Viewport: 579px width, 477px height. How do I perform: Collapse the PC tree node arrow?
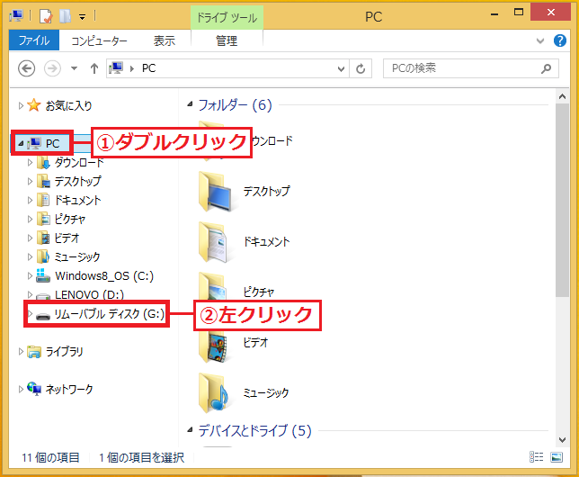pos(21,143)
